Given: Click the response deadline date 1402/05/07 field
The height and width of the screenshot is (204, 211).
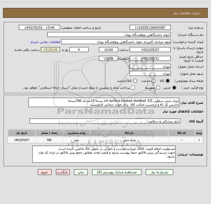Looking at the screenshot, I should pos(150,50).
